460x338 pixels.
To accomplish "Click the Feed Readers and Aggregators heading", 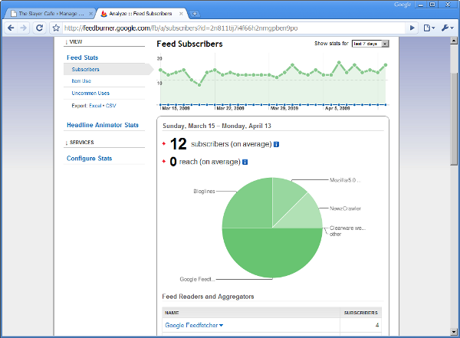I will click(208, 297).
